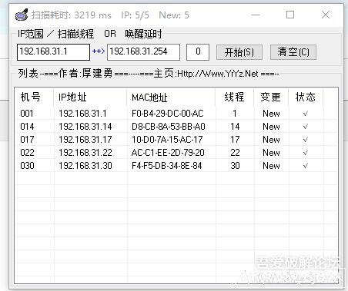The image size is (348, 291).
Task: Click the end IP field 192.168.31.254
Action: (143, 52)
